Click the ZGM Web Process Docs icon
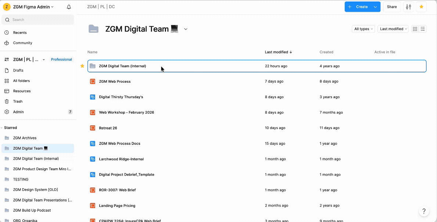437x222 pixels. click(x=93, y=144)
